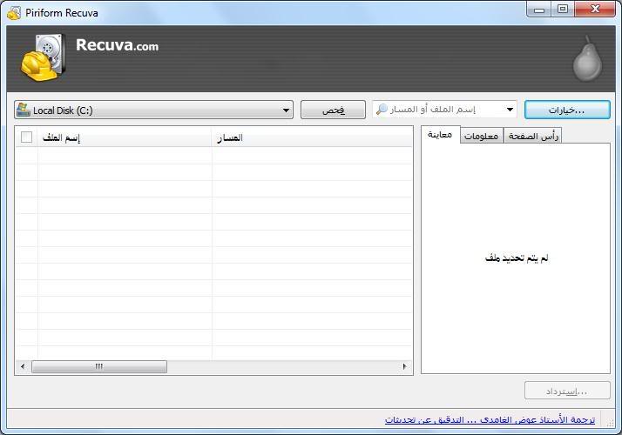Image resolution: width=622 pixels, height=435 pixels.
Task: Switch to the معاينة preview tab
Action: click(440, 135)
